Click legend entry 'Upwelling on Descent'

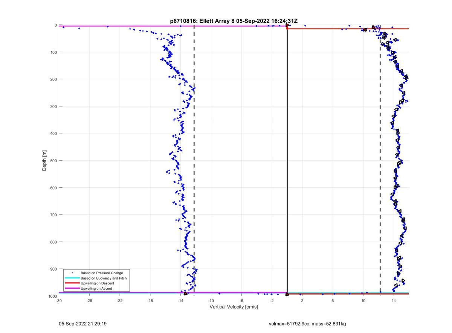tap(97, 283)
